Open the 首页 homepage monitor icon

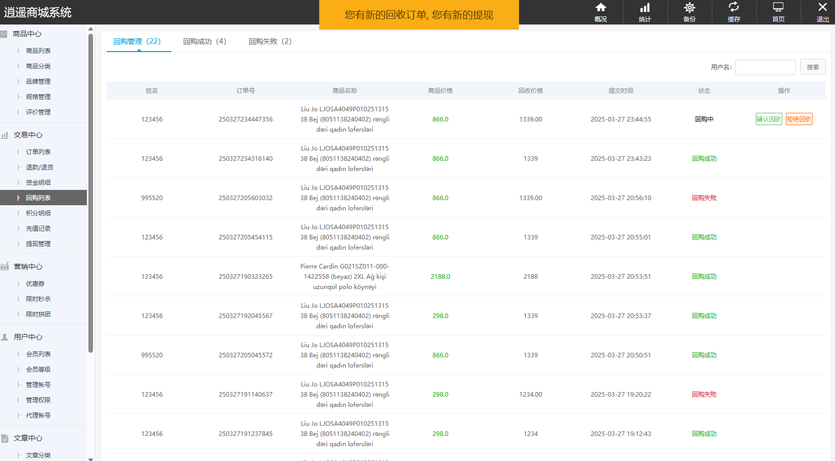[x=778, y=8]
